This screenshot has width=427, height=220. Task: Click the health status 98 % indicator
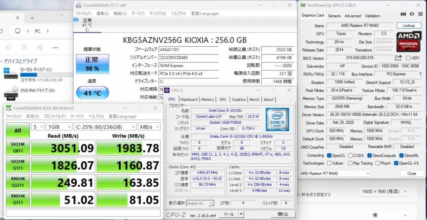[x=92, y=64]
